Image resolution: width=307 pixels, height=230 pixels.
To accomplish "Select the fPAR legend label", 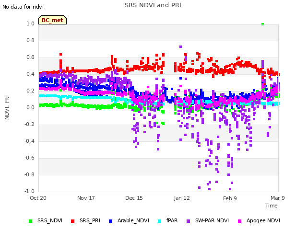I will (x=172, y=220).
